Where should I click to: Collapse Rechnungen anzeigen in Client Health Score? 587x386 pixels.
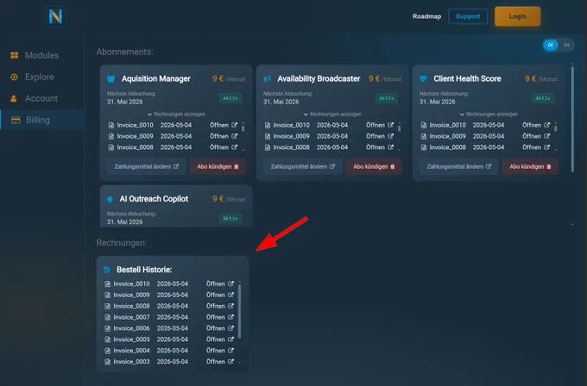[x=489, y=114]
